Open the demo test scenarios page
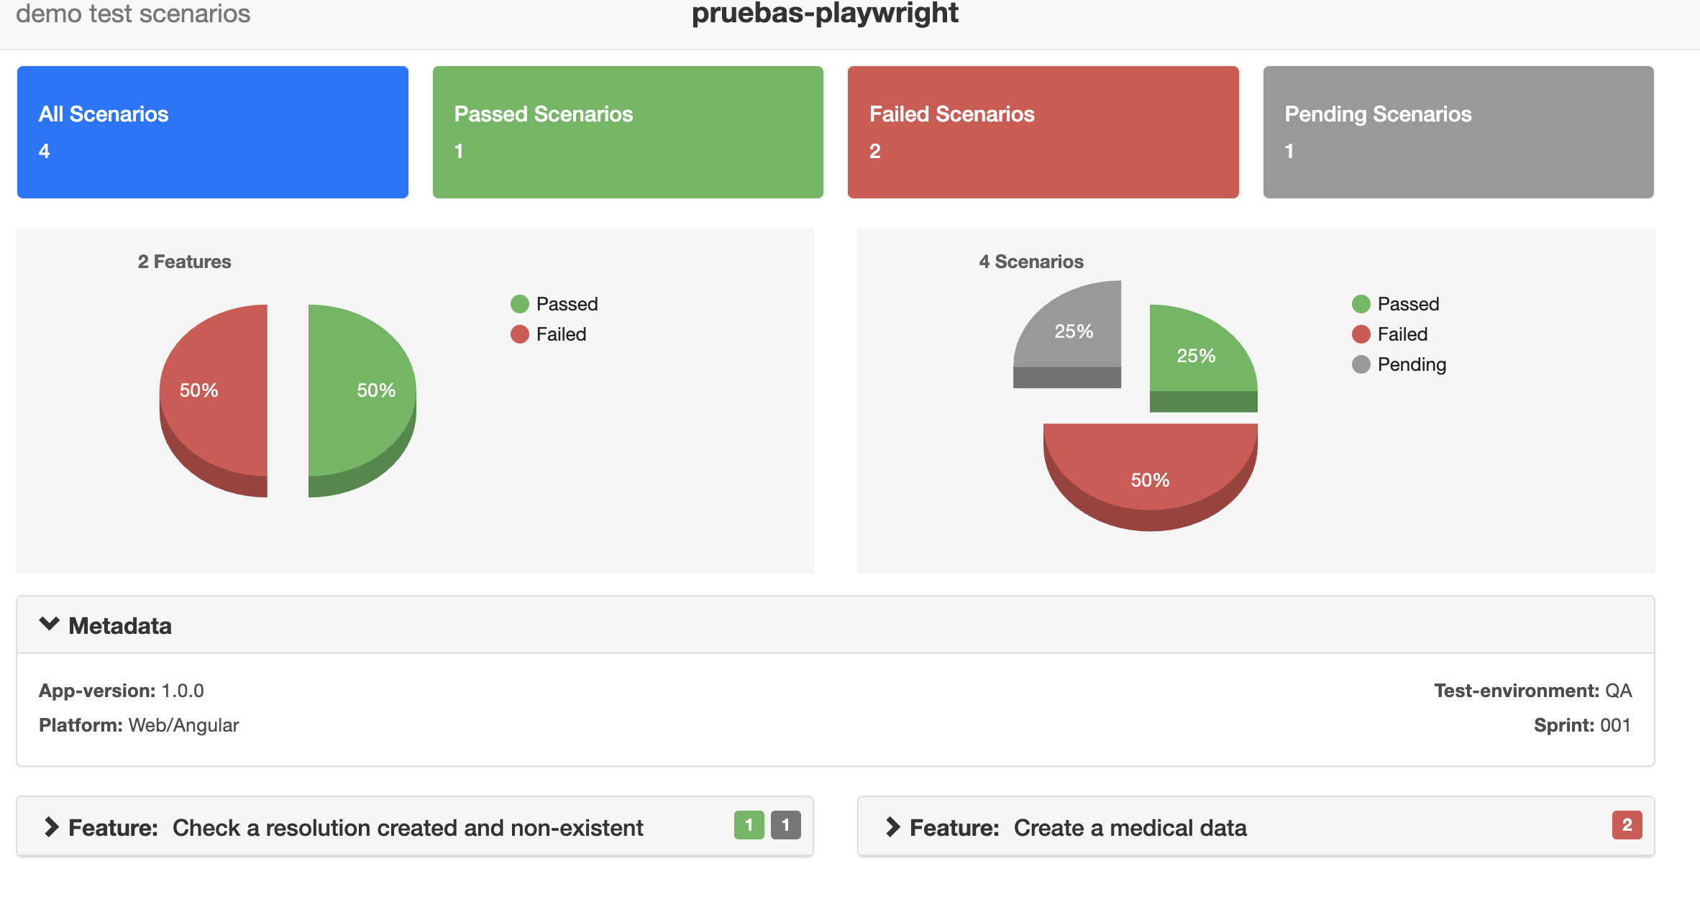 coord(133,14)
